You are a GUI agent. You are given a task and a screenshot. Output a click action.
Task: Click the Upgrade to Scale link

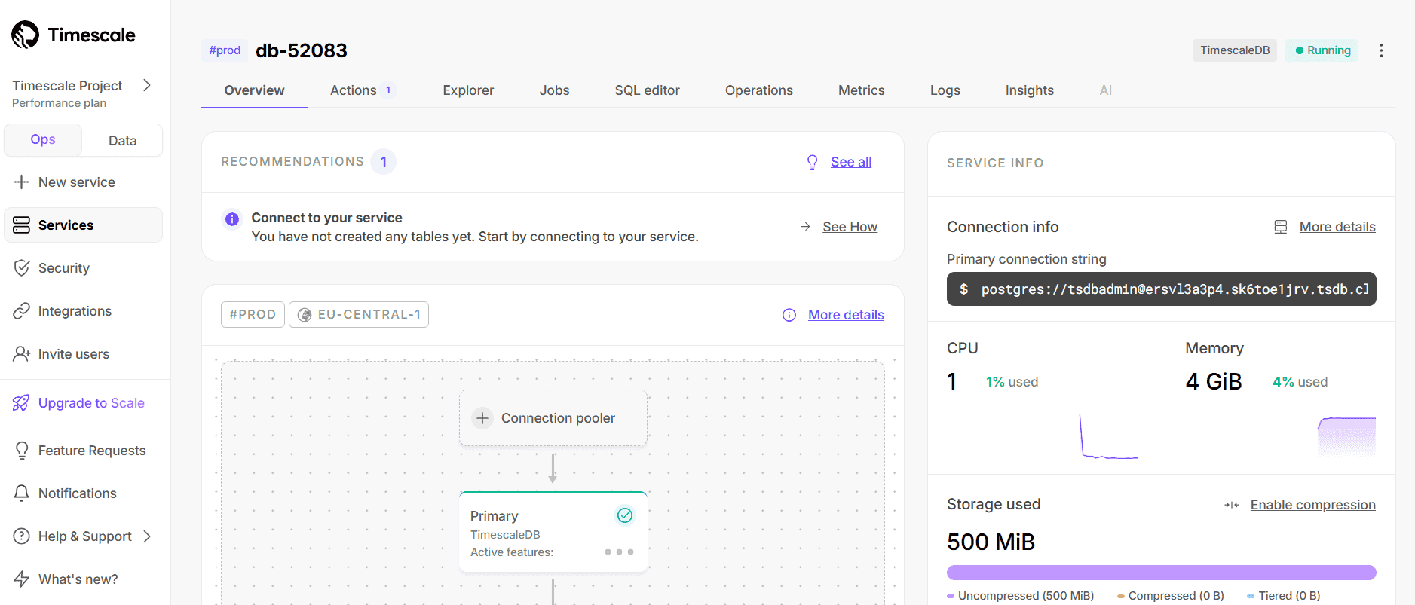tap(91, 403)
